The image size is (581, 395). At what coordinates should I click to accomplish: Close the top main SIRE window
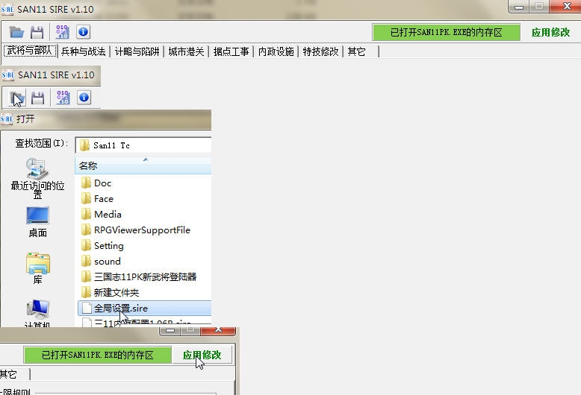coord(566,6)
